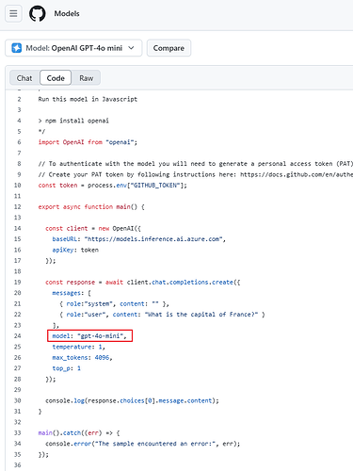Viewport: 353px width, 471px height.
Task: Click the GITHUB_TOKEN string in line 10
Action: pyautogui.click(x=155, y=186)
